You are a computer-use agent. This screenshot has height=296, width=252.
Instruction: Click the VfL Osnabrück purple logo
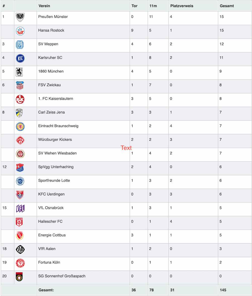pos(20,209)
